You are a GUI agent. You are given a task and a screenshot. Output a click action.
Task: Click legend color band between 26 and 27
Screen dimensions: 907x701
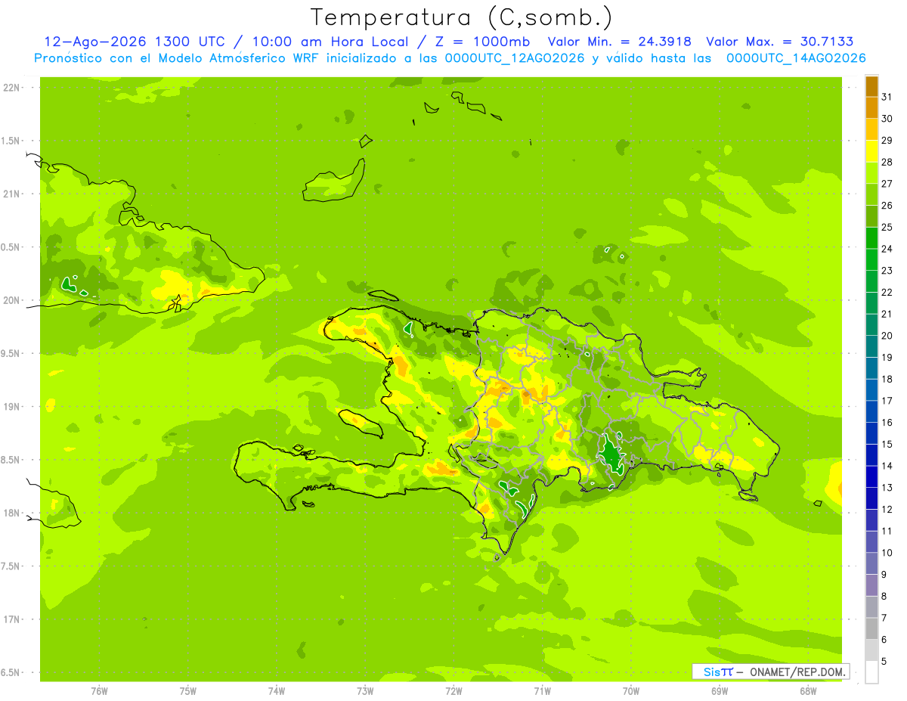coord(871,194)
